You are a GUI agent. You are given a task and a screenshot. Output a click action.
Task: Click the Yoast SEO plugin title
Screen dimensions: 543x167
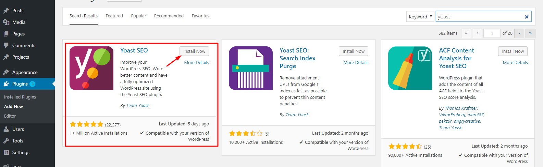tap(134, 50)
